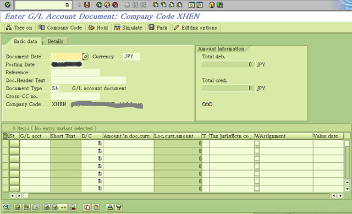
Task: Click the horizontal scrollbar thumb under the table
Action: coord(26,196)
